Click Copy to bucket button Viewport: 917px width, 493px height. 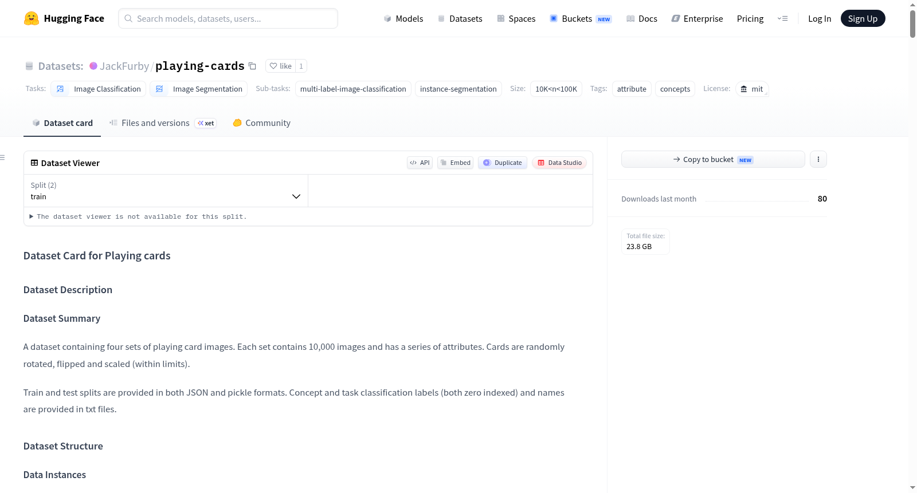[713, 159]
